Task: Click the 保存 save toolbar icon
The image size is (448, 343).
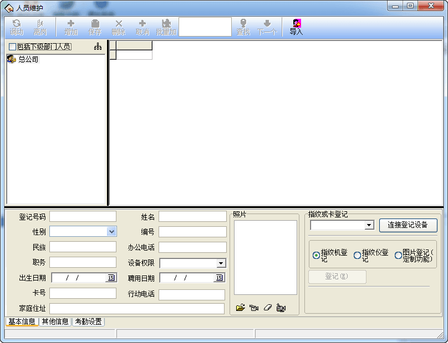Action: click(x=95, y=27)
